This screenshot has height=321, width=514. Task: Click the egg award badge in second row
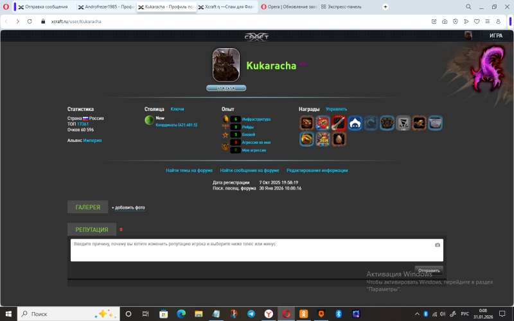point(339,139)
